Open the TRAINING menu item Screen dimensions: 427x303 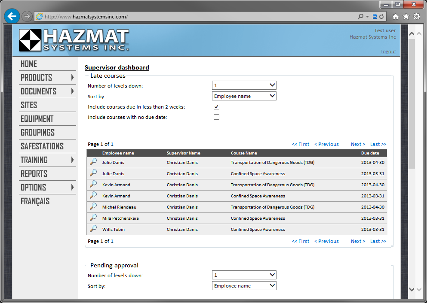(x=47, y=160)
